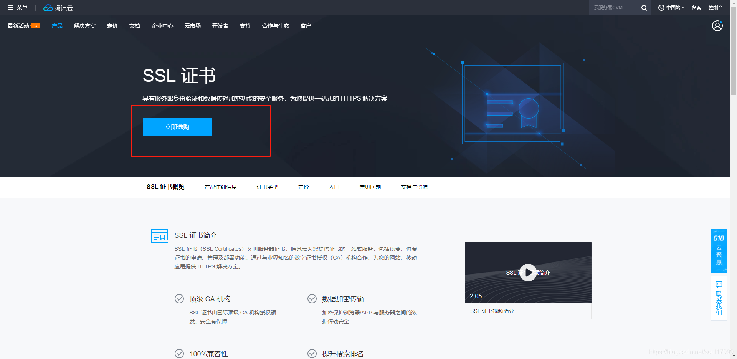Viewport: 737px width, 359px height.
Task: Click the 提升搜索排名 checkmark icon
Action: [312, 354]
